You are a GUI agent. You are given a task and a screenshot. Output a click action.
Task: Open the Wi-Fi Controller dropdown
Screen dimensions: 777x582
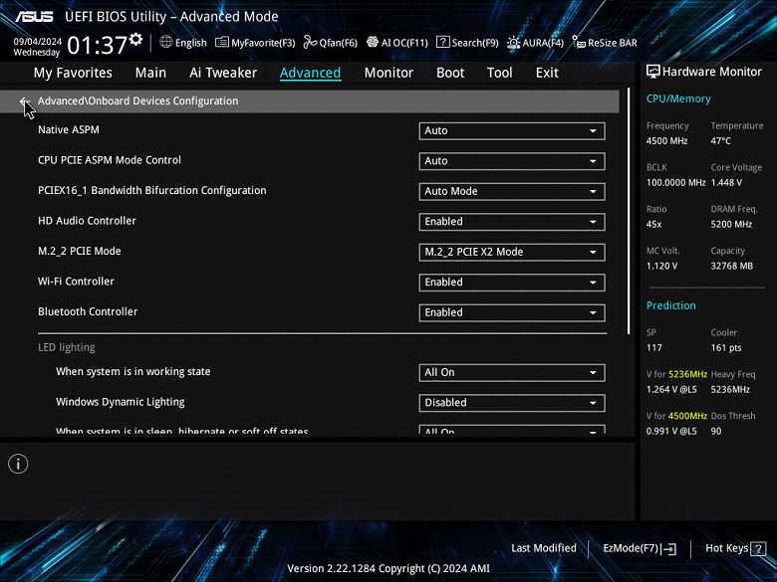[x=512, y=283]
